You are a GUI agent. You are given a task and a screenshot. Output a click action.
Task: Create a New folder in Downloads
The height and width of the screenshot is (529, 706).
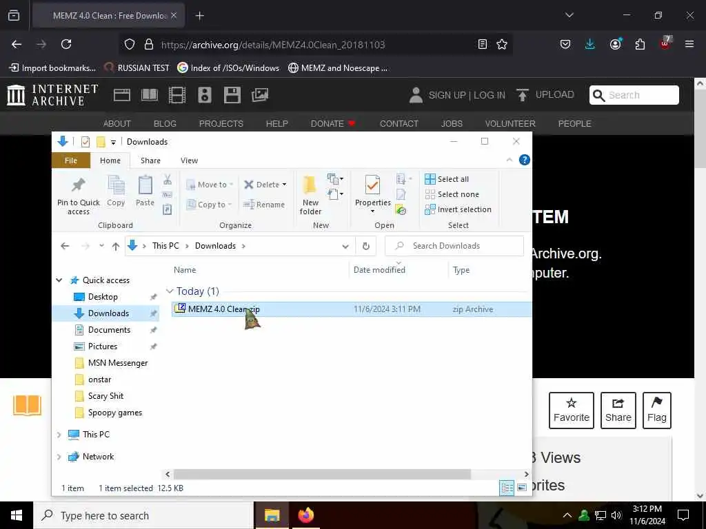(x=310, y=195)
